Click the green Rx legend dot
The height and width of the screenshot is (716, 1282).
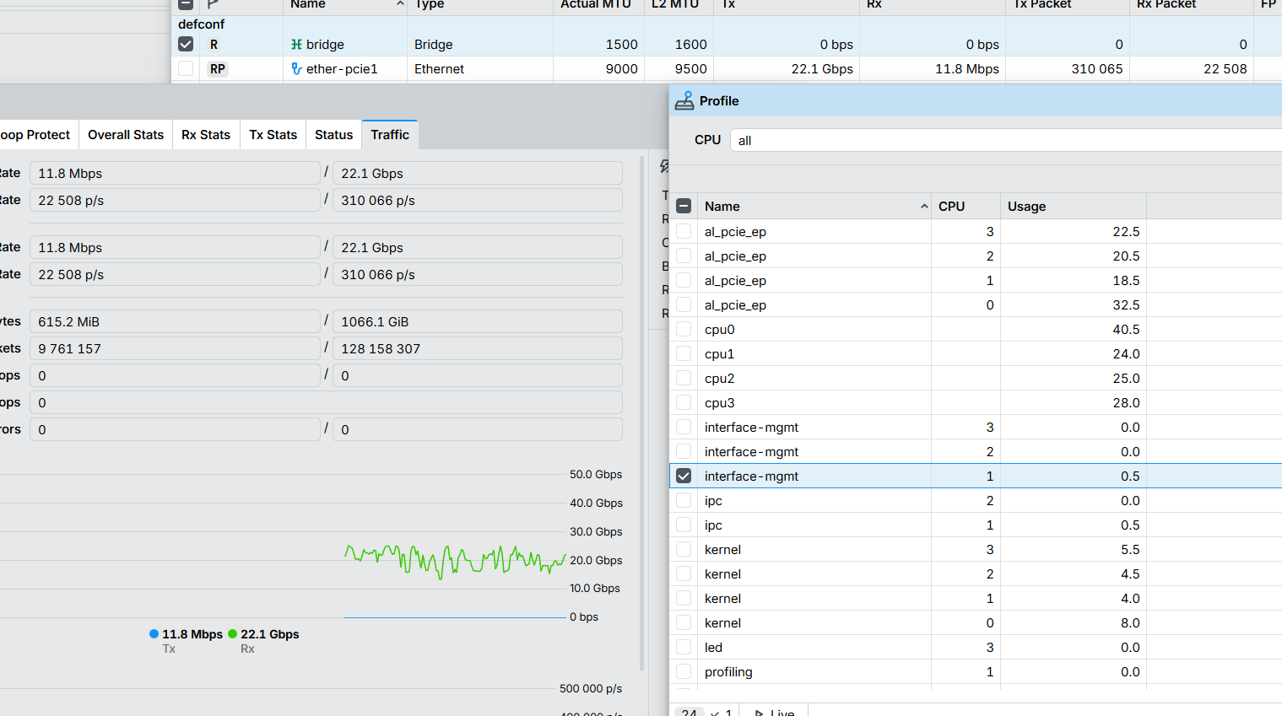click(x=233, y=634)
